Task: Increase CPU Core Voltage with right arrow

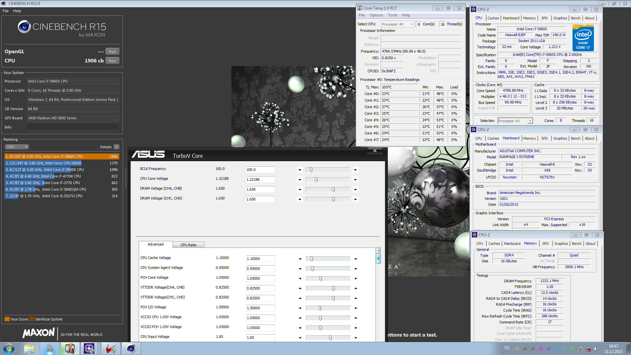Action: pyautogui.click(x=356, y=180)
